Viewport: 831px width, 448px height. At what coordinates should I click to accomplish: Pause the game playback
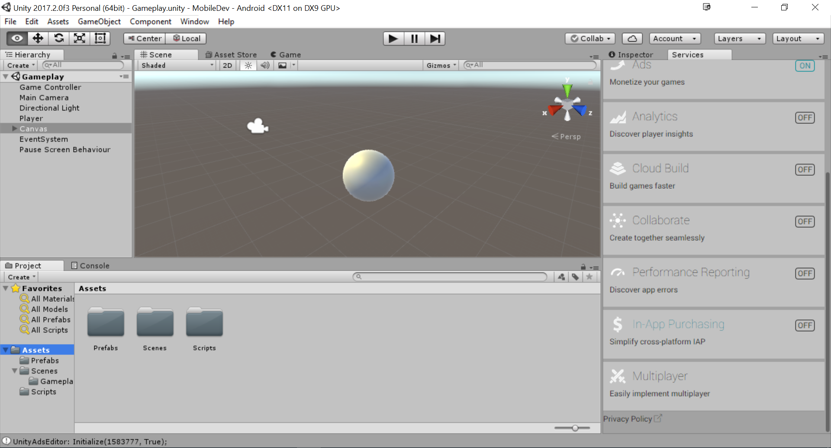tap(414, 39)
